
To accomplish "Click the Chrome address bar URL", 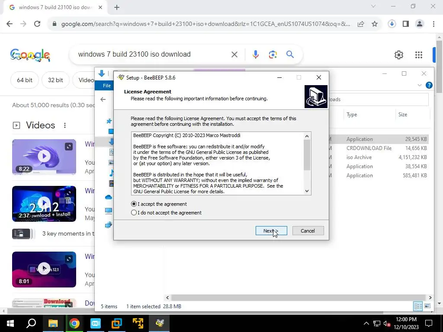I will pyautogui.click(x=205, y=24).
